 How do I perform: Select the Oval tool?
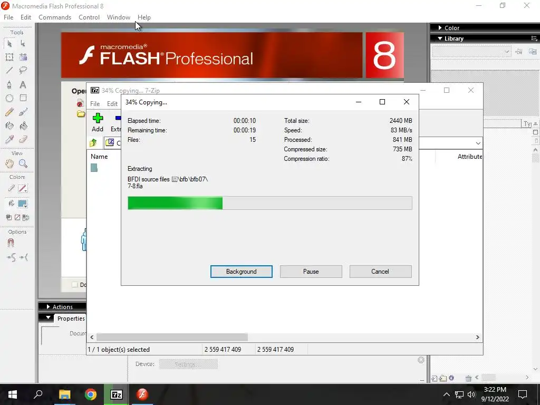pyautogui.click(x=9, y=98)
